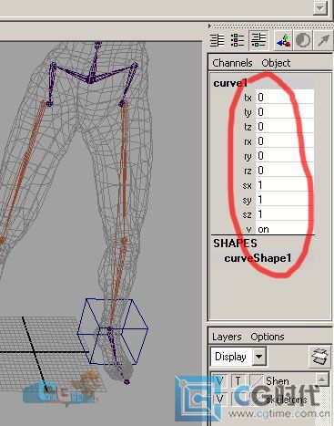Enable the manipulator axes icon
The image size is (334, 426).
click(283, 40)
